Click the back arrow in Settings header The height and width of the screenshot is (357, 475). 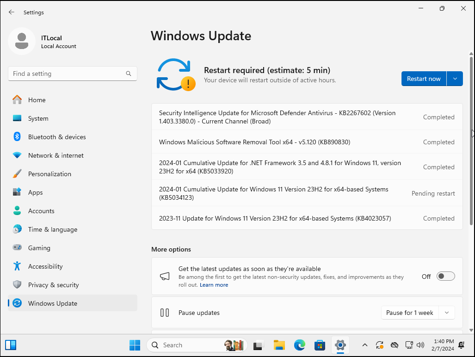click(x=12, y=12)
